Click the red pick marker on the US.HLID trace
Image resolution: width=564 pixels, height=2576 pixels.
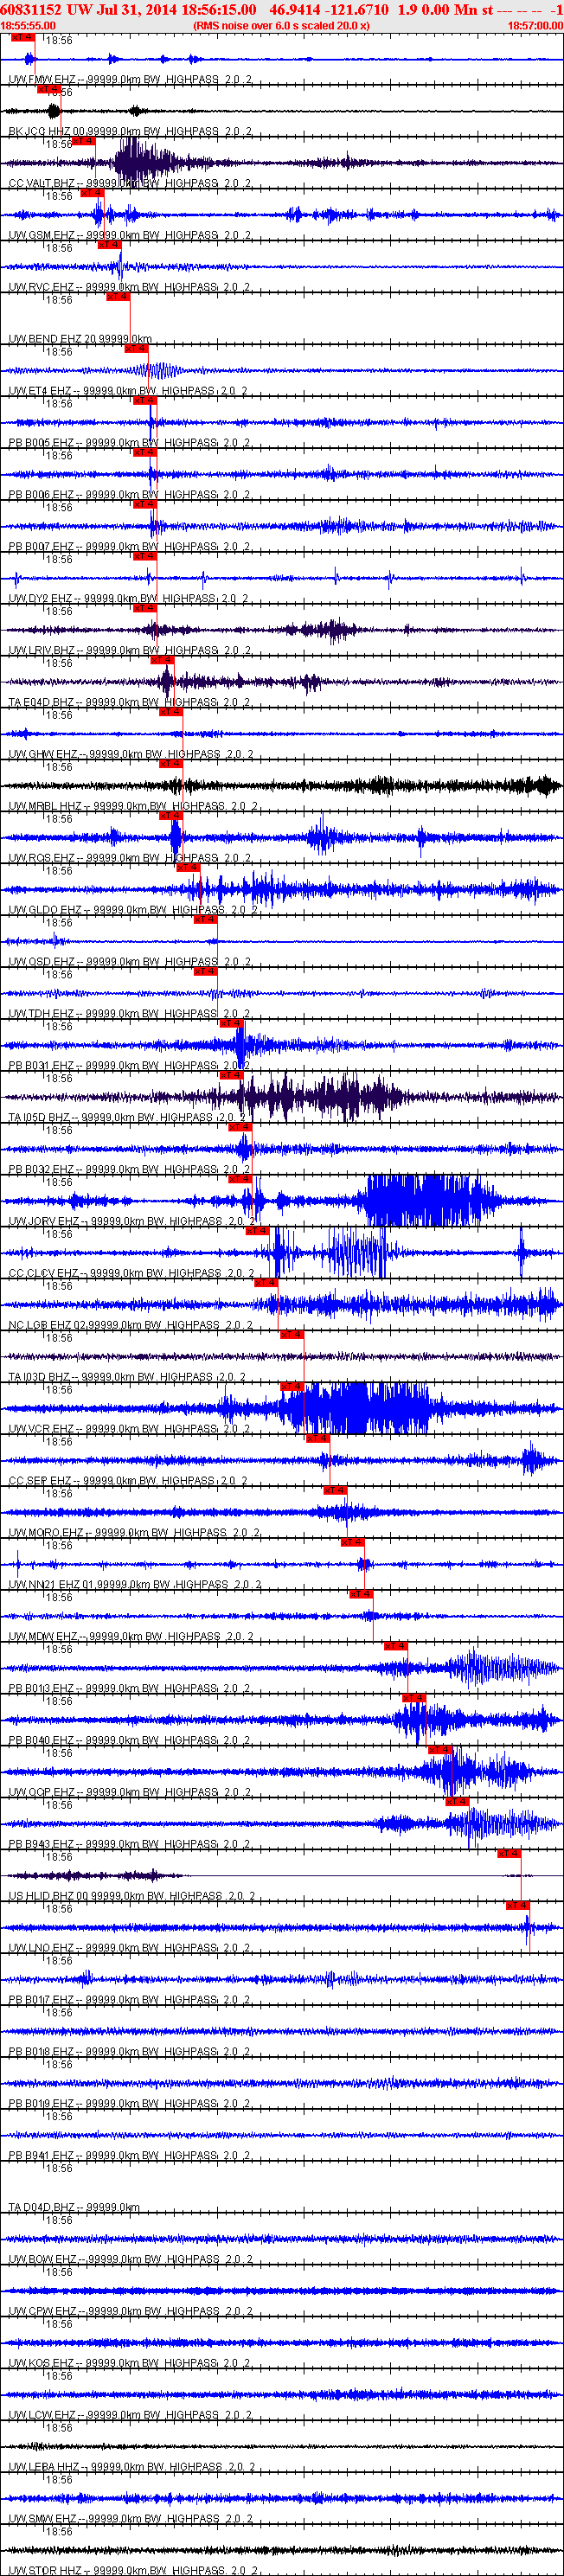509,1853
